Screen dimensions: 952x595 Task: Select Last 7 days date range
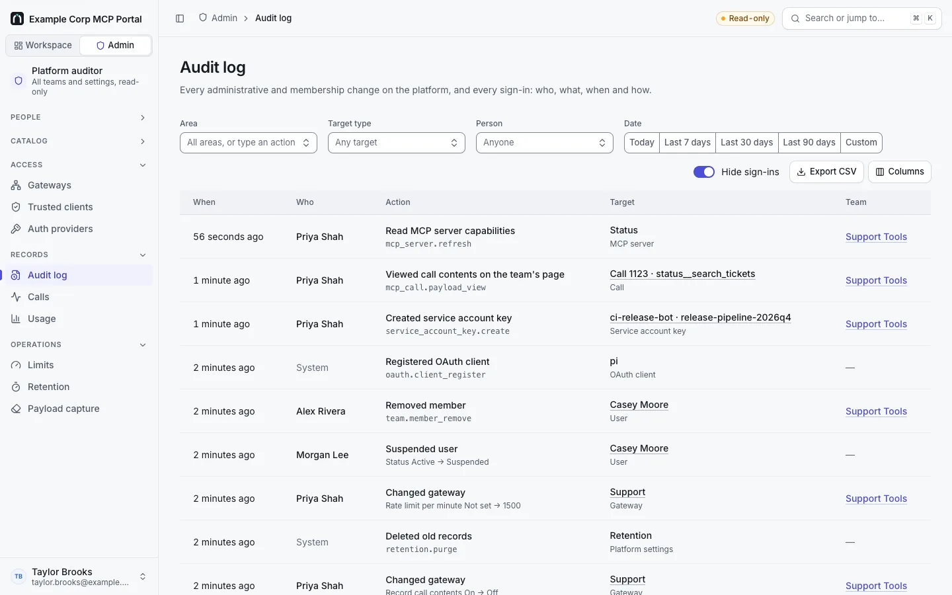(688, 143)
